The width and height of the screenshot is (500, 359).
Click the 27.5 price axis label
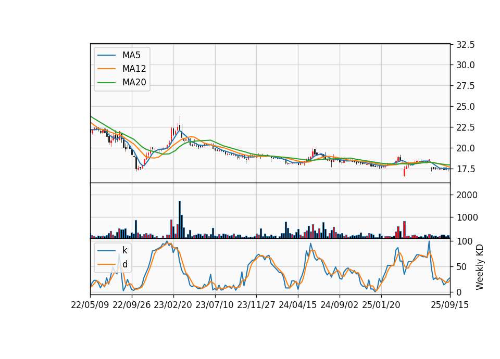click(466, 86)
